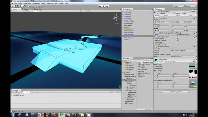Click the PlatformMat material preview icon
Screen dimensions: 208x117
click(x=156, y=60)
